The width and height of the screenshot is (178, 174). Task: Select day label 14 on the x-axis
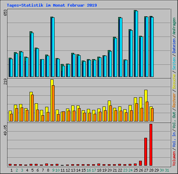[78, 170]
